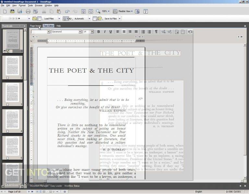This screenshot has height=194, width=249.
Task: Open the Workflow Status tab
Action: [72, 186]
